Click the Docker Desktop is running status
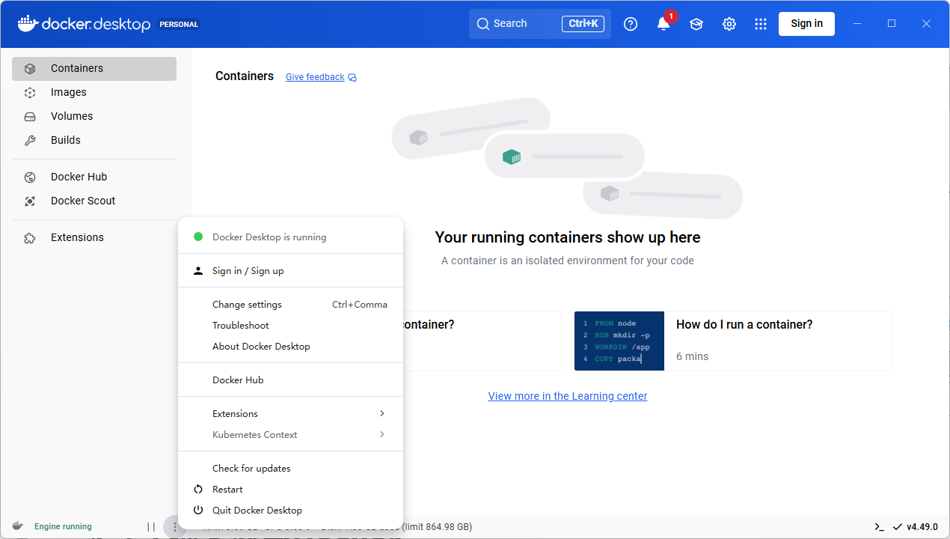This screenshot has width=950, height=539. click(x=290, y=237)
